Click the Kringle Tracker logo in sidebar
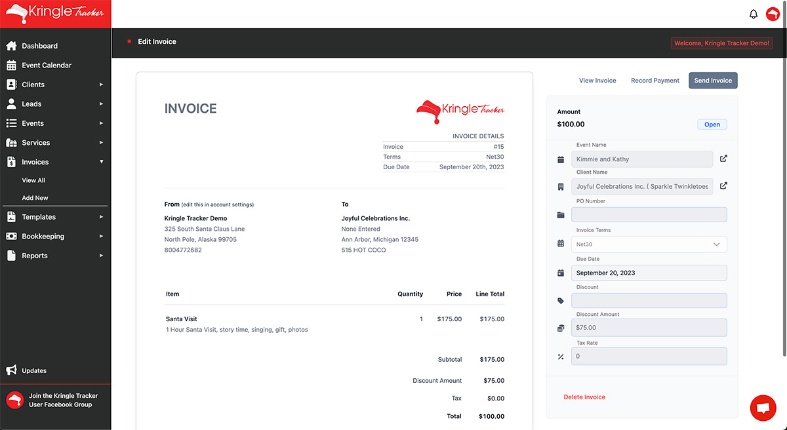 point(55,14)
